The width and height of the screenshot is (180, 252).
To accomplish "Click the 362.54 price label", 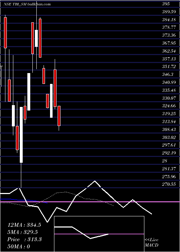I will [x=169, y=51].
